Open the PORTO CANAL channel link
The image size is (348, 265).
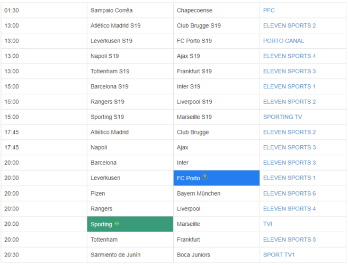(x=283, y=41)
